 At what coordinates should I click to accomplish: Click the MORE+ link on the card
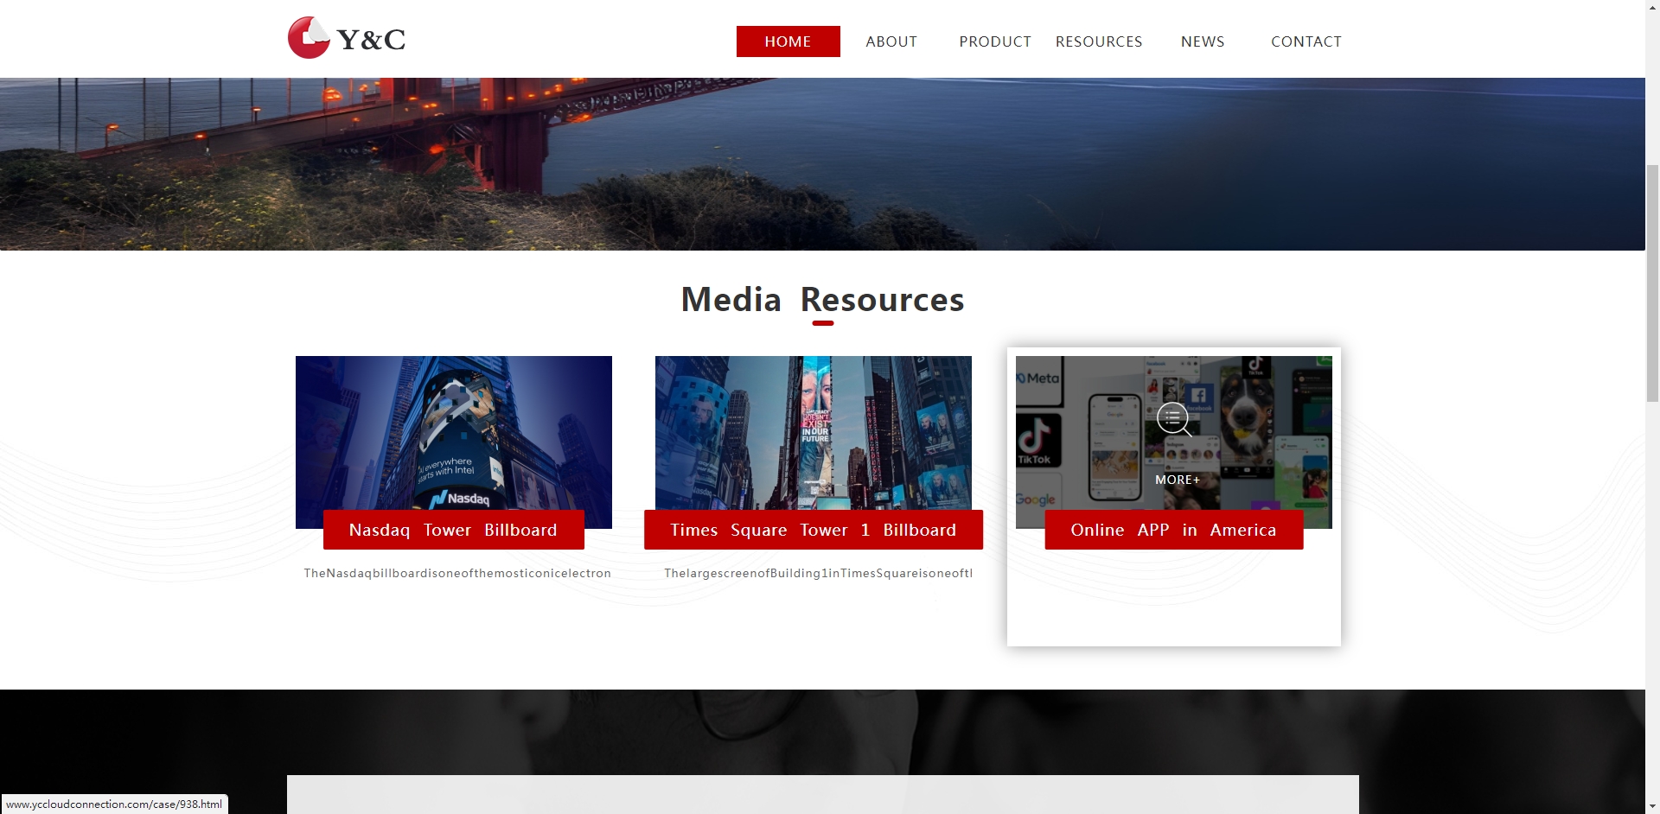point(1177,480)
